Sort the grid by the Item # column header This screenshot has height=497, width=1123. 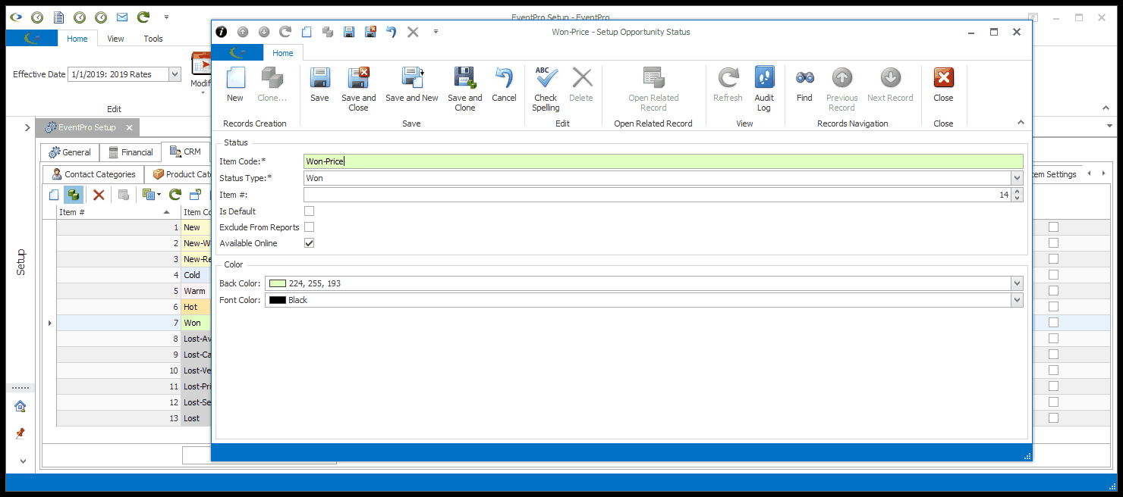coord(118,212)
